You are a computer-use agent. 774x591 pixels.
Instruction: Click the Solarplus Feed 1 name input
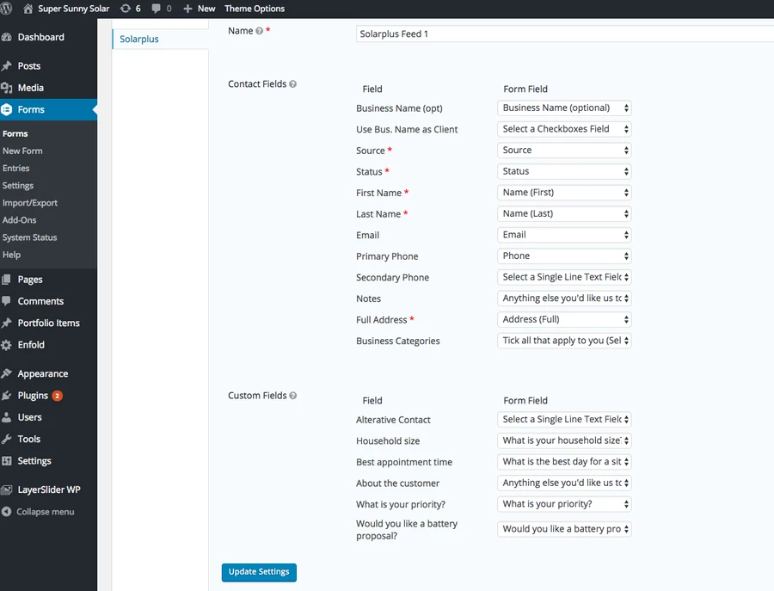tap(565, 34)
